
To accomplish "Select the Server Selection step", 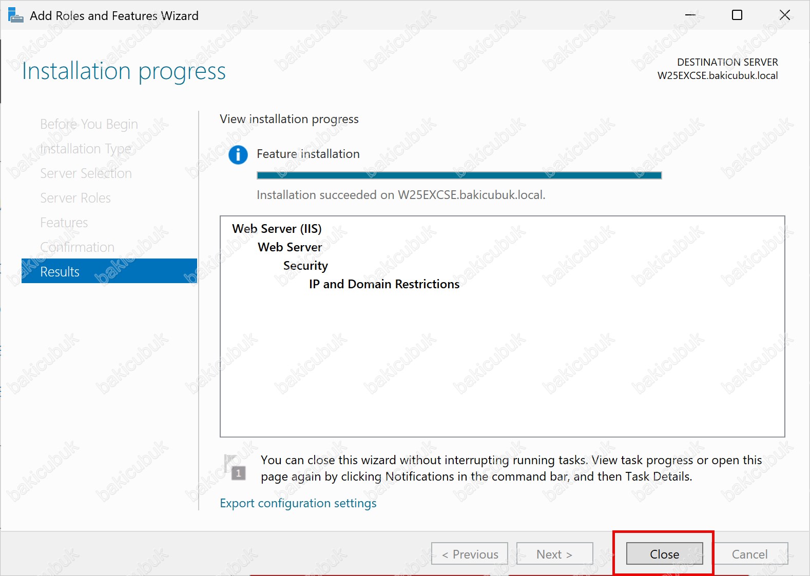I will click(x=86, y=173).
